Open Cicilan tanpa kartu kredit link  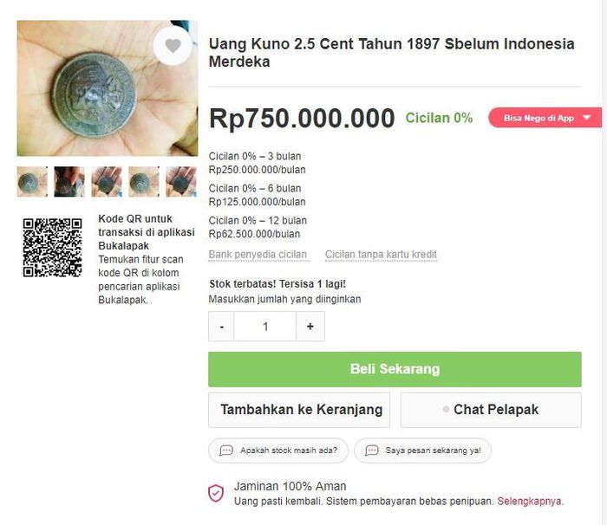coord(381,255)
